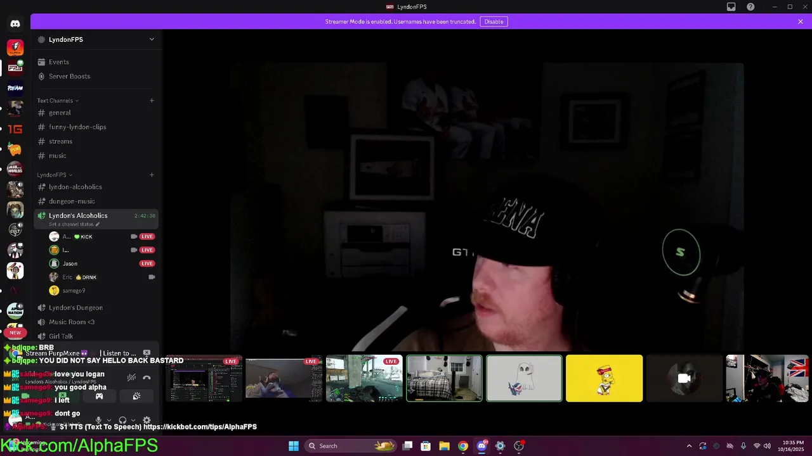The image size is (812, 456).
Task: Open the camera-off participant tile
Action: pyautogui.click(x=684, y=378)
